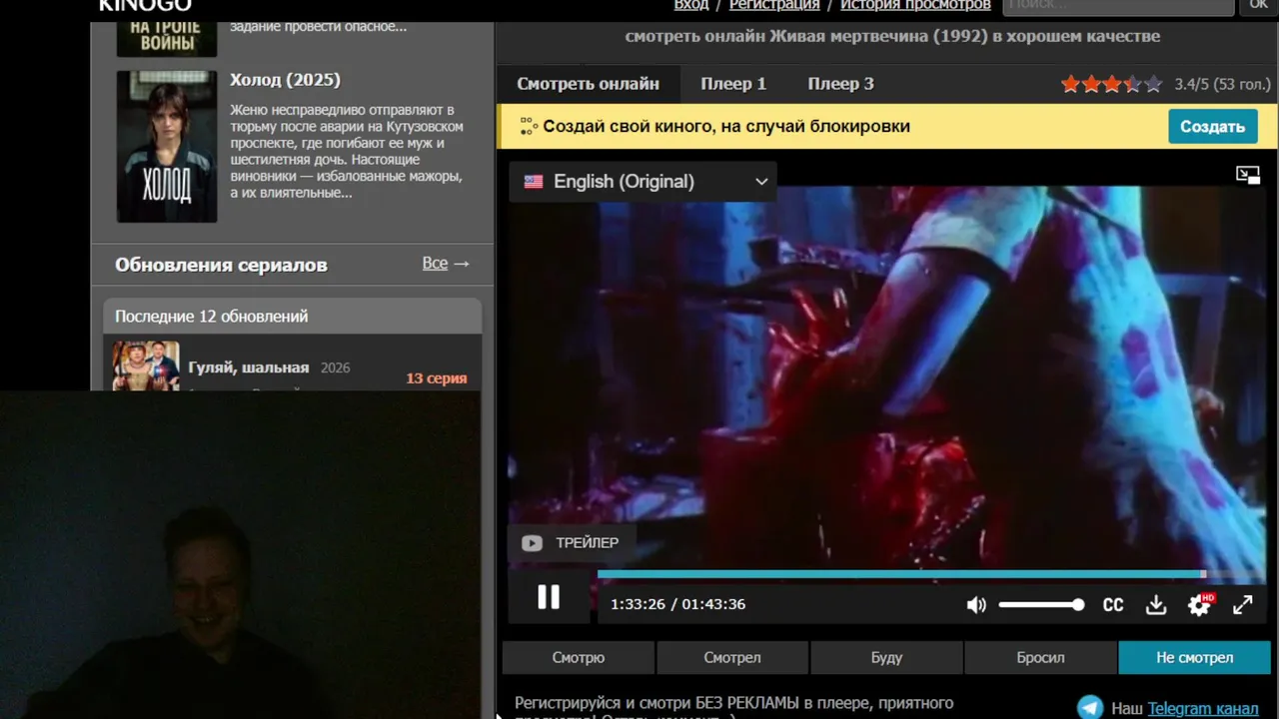Rate movie with the fifth star

[x=1153, y=84]
